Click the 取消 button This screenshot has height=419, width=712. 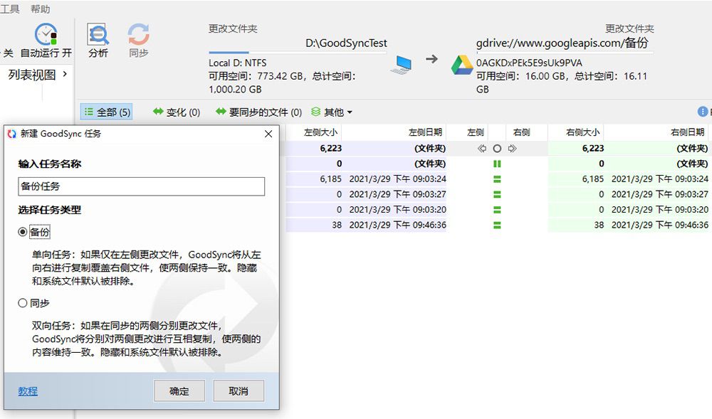click(239, 391)
